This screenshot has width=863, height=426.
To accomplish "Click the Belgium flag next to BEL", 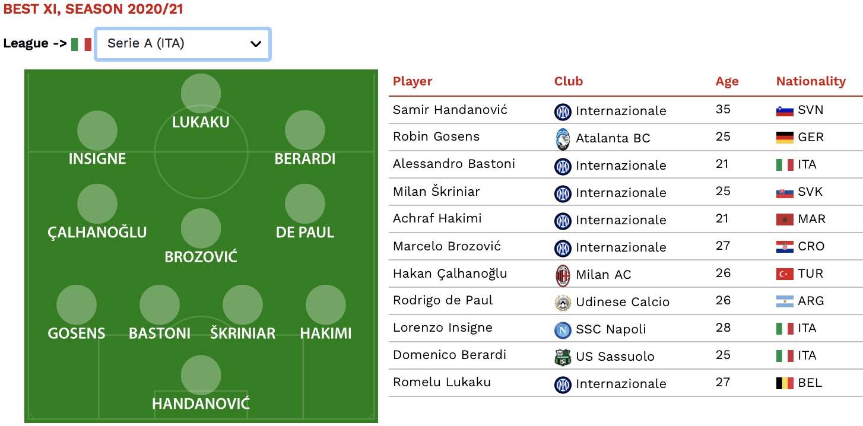I will (785, 383).
